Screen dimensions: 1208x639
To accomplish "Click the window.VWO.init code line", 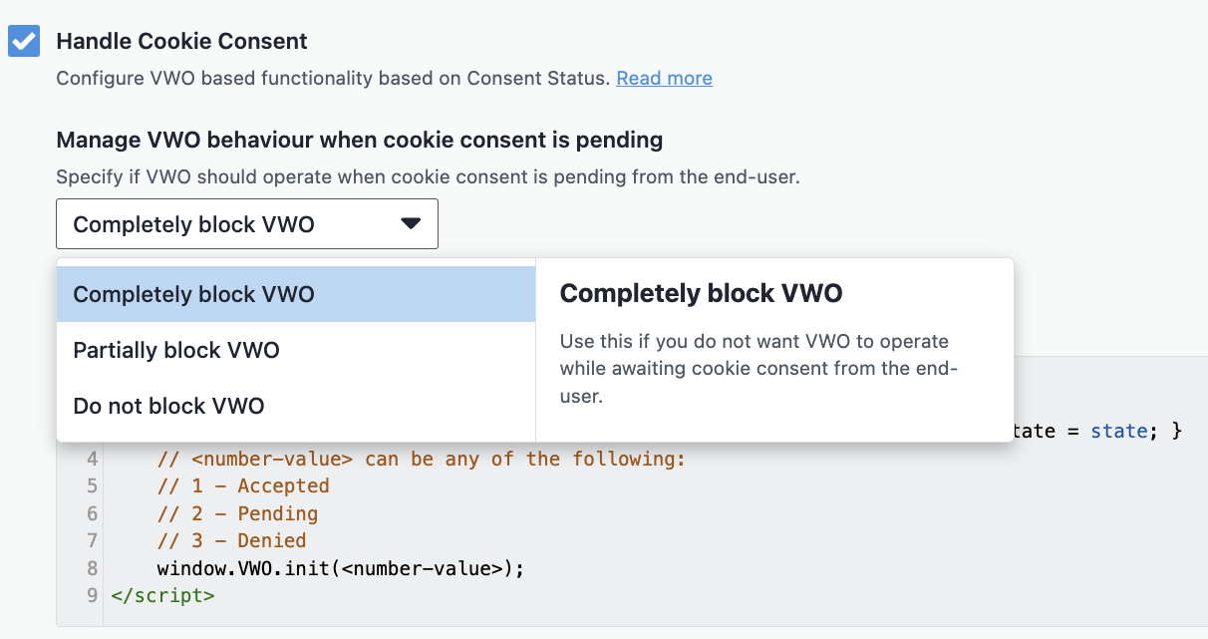I will (340, 567).
